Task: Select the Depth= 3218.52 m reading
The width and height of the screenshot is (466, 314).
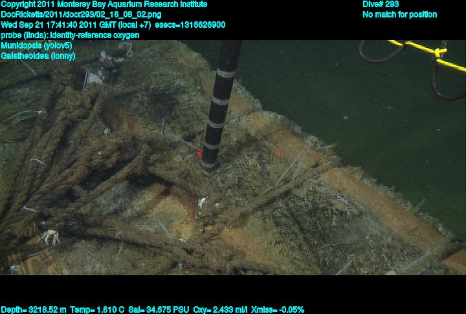Action: click(x=34, y=310)
